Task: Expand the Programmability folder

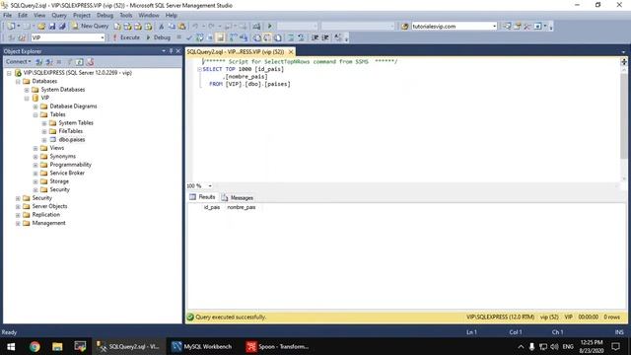Action: tap(35, 165)
